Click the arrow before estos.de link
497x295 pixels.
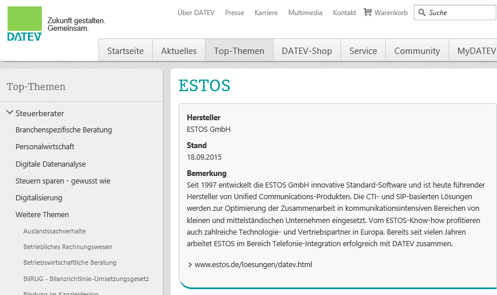tap(190, 265)
